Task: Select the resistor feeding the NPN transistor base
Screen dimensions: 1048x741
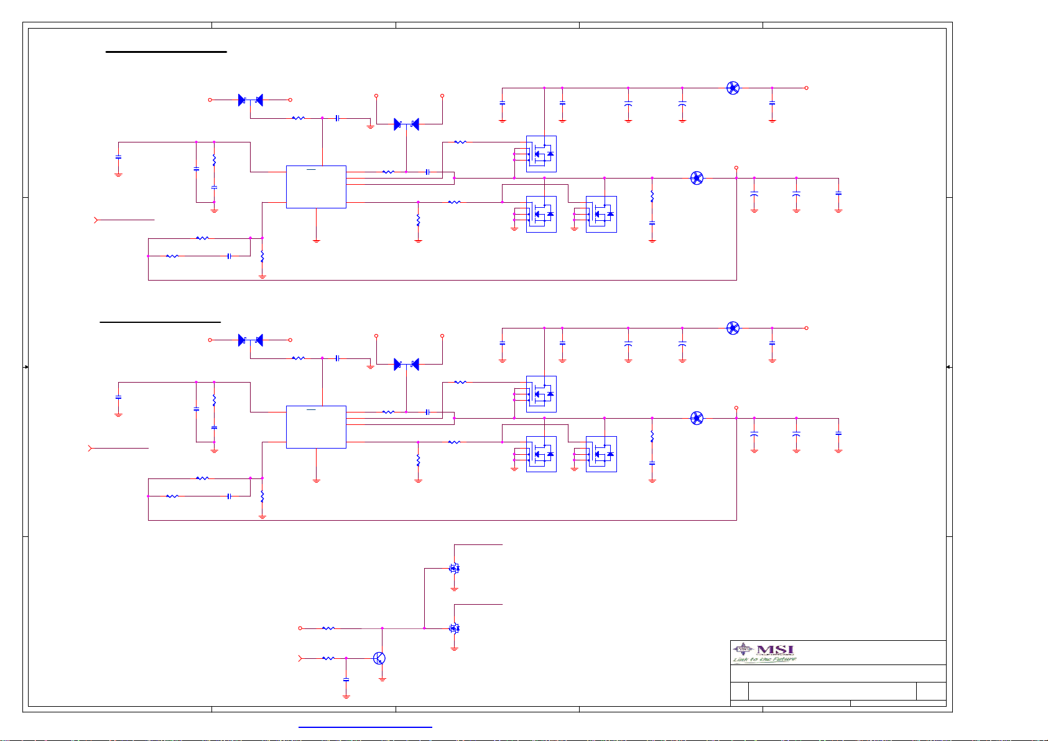Action: click(x=328, y=658)
